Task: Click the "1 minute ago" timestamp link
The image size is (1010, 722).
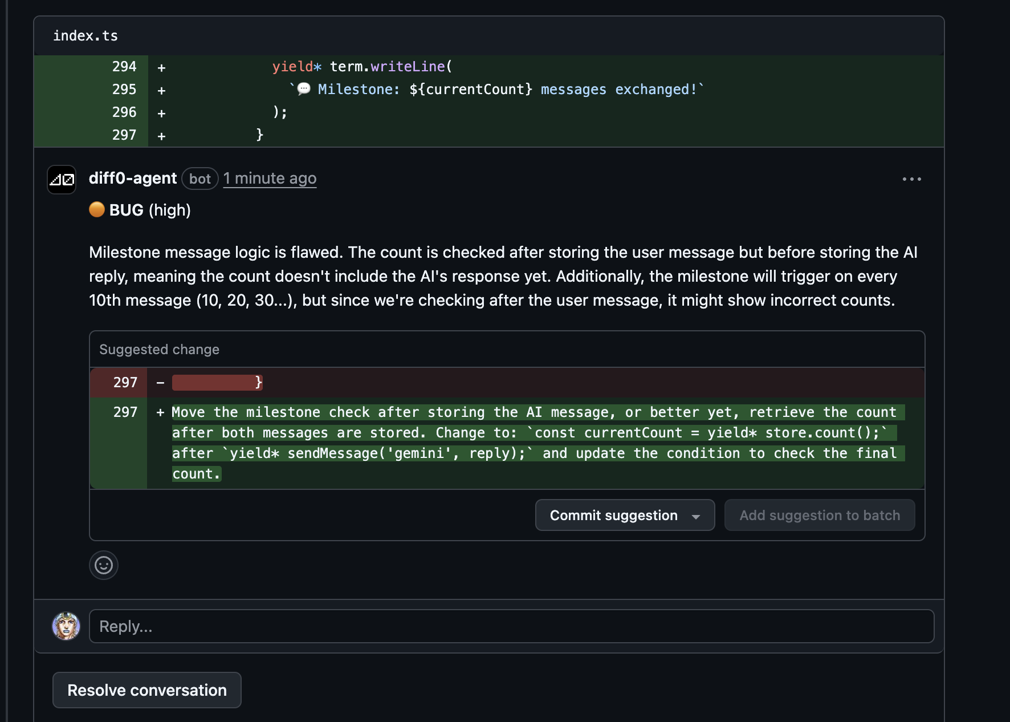Action: [270, 179]
